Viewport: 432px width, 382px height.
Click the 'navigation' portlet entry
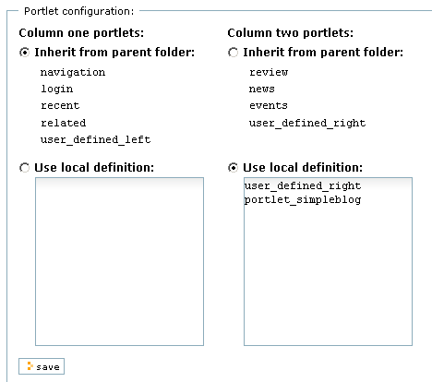pyautogui.click(x=73, y=73)
